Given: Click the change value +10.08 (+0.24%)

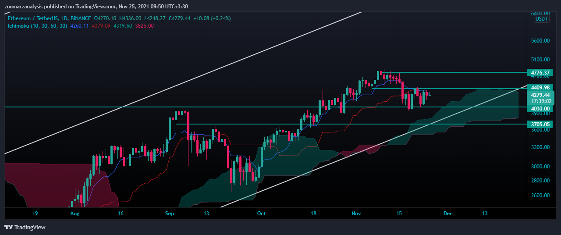Looking at the screenshot, I should pos(212,18).
